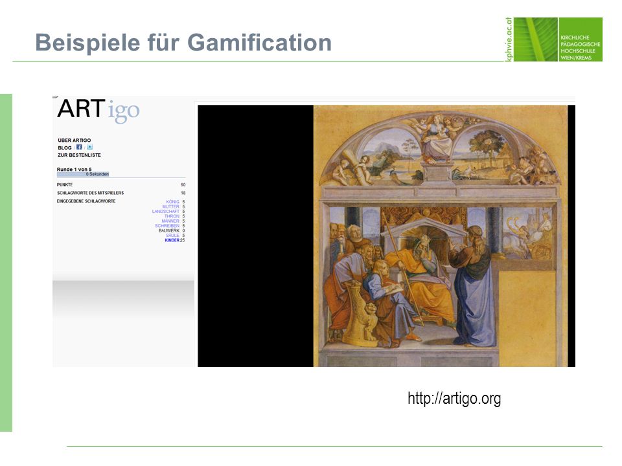
Task: Select the keyword SÄULE
Action: click(172, 235)
